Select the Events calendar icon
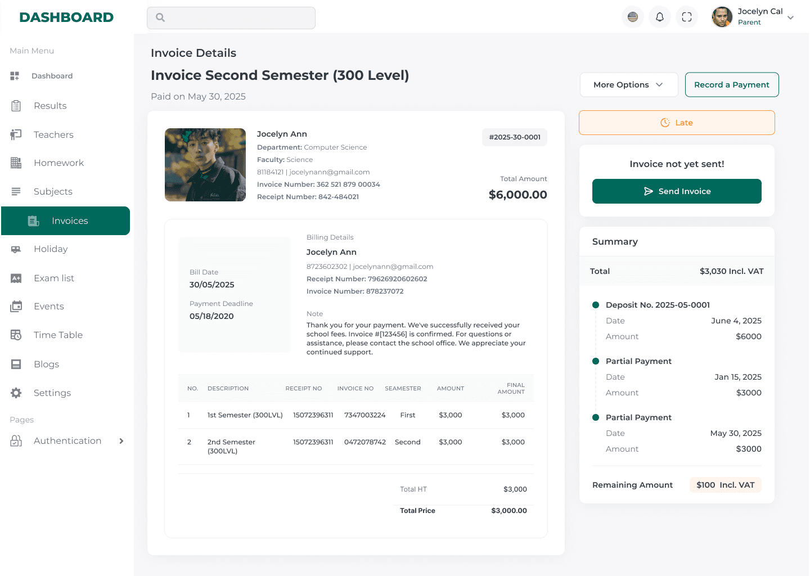The height and width of the screenshot is (576, 810). [17, 306]
